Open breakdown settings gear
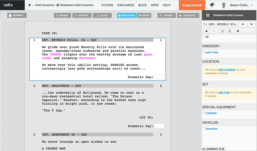This screenshot has height=151, width=257. coord(238,31)
